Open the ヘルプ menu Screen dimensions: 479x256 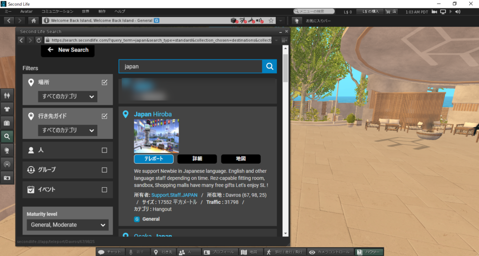(x=120, y=11)
